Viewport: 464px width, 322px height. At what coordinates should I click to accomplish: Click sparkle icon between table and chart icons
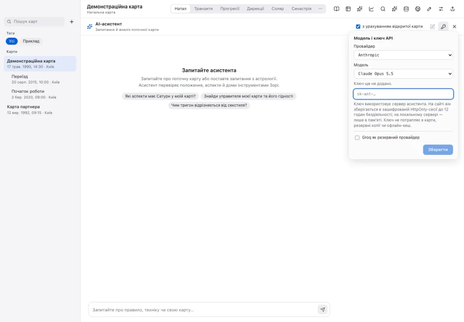[x=360, y=9]
